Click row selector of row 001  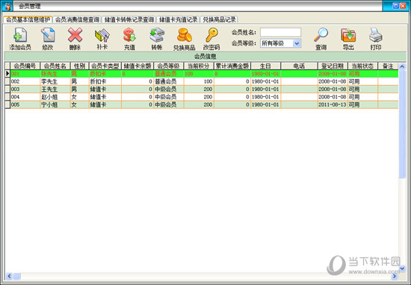pos(7,74)
